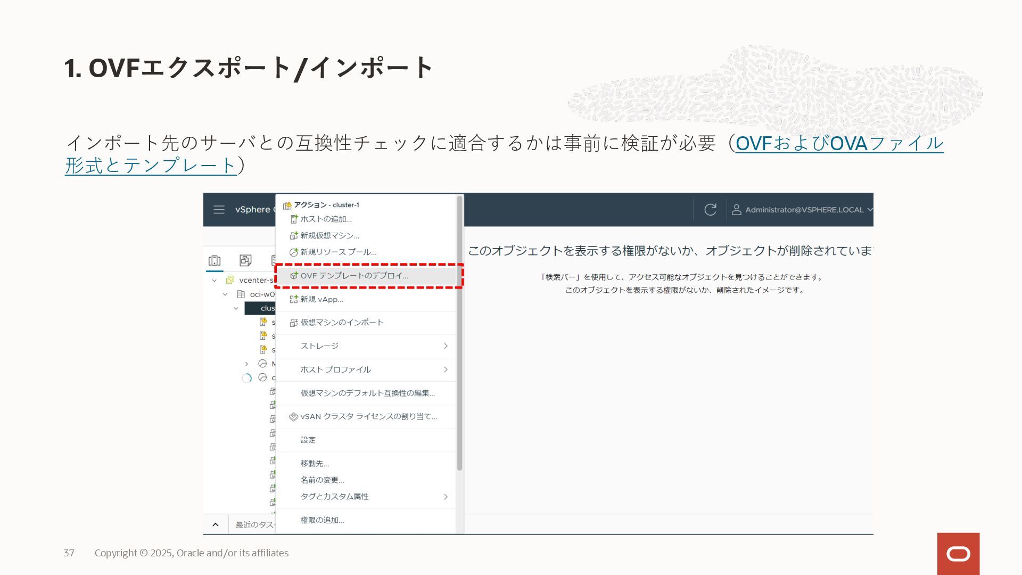
Task: Select the Hosts and Clusters inventory tab icon
Action: coord(215,260)
